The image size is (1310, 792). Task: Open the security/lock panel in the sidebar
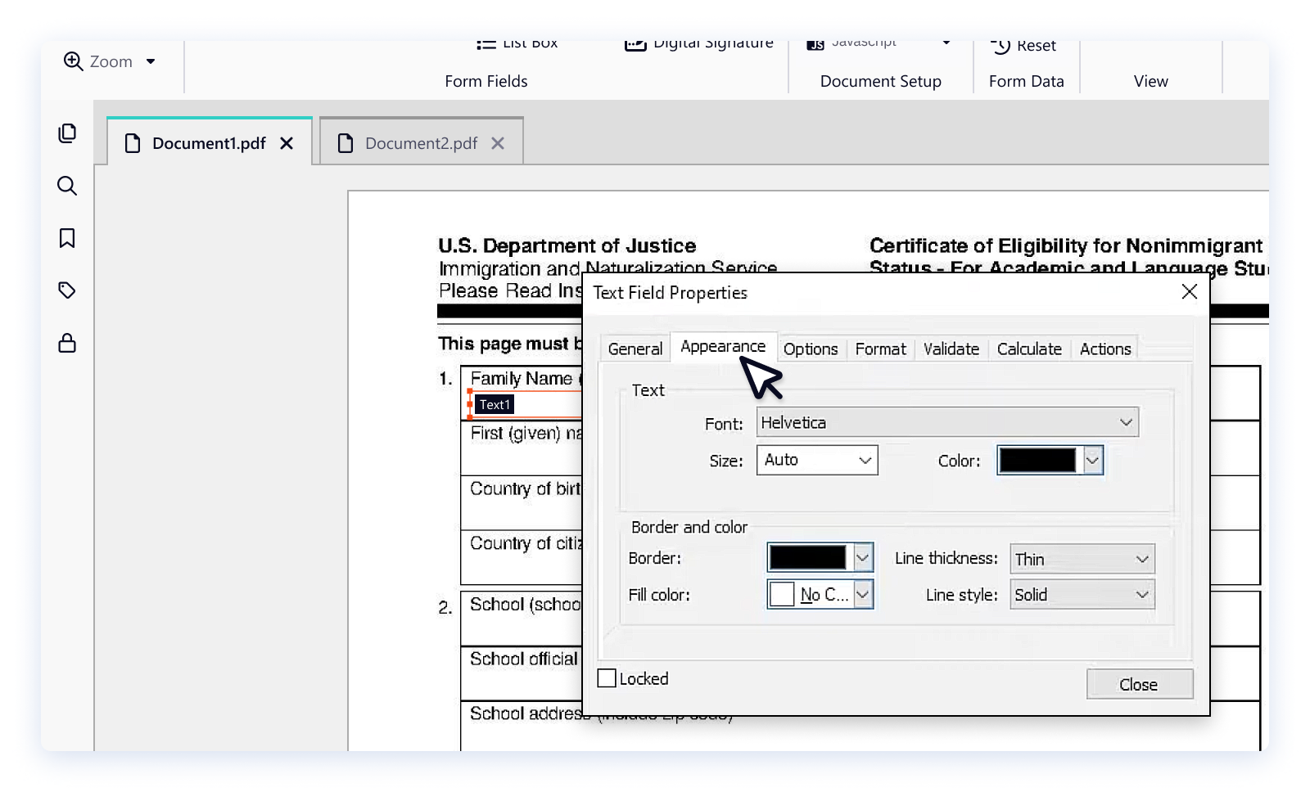(x=66, y=343)
